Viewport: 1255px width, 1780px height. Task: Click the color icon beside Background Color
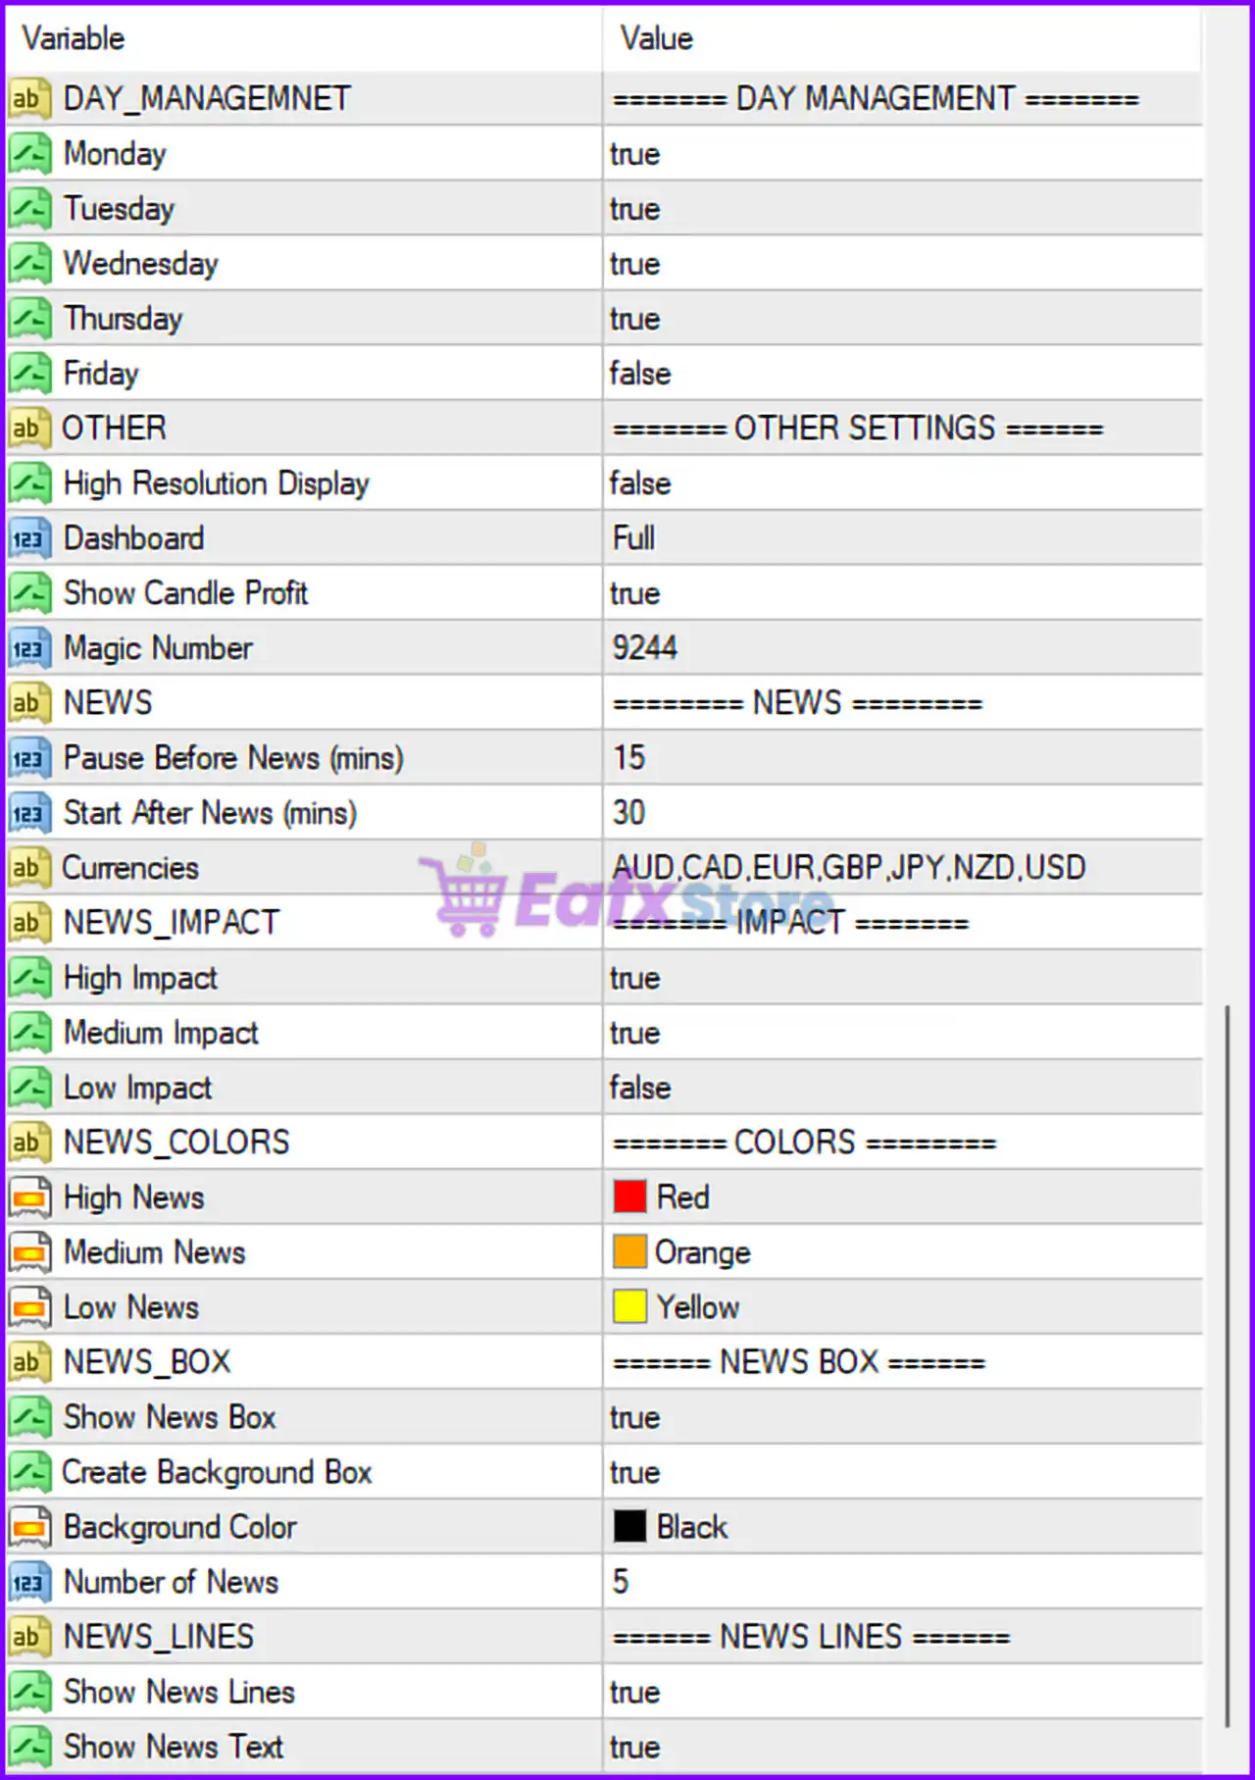point(29,1526)
